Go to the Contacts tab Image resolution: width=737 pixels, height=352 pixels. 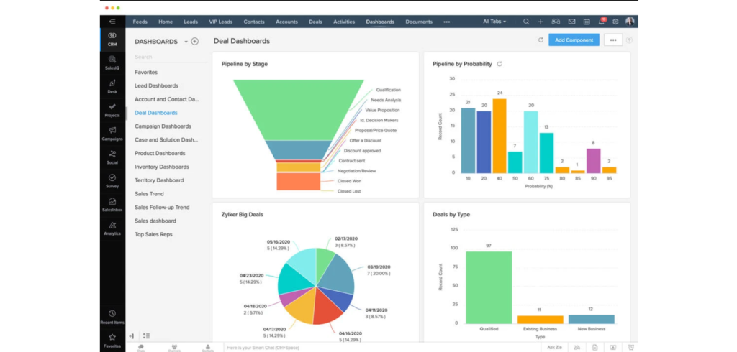pos(254,22)
